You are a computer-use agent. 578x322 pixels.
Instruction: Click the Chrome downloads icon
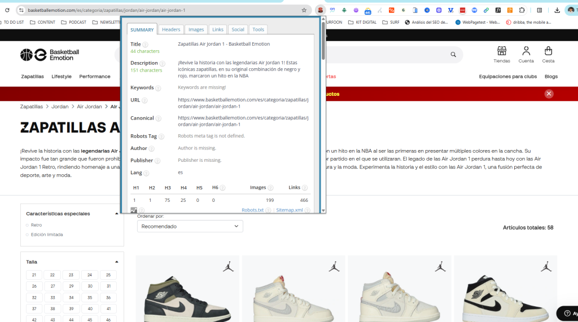point(557,10)
